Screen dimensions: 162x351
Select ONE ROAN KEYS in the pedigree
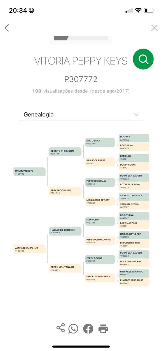29,172
